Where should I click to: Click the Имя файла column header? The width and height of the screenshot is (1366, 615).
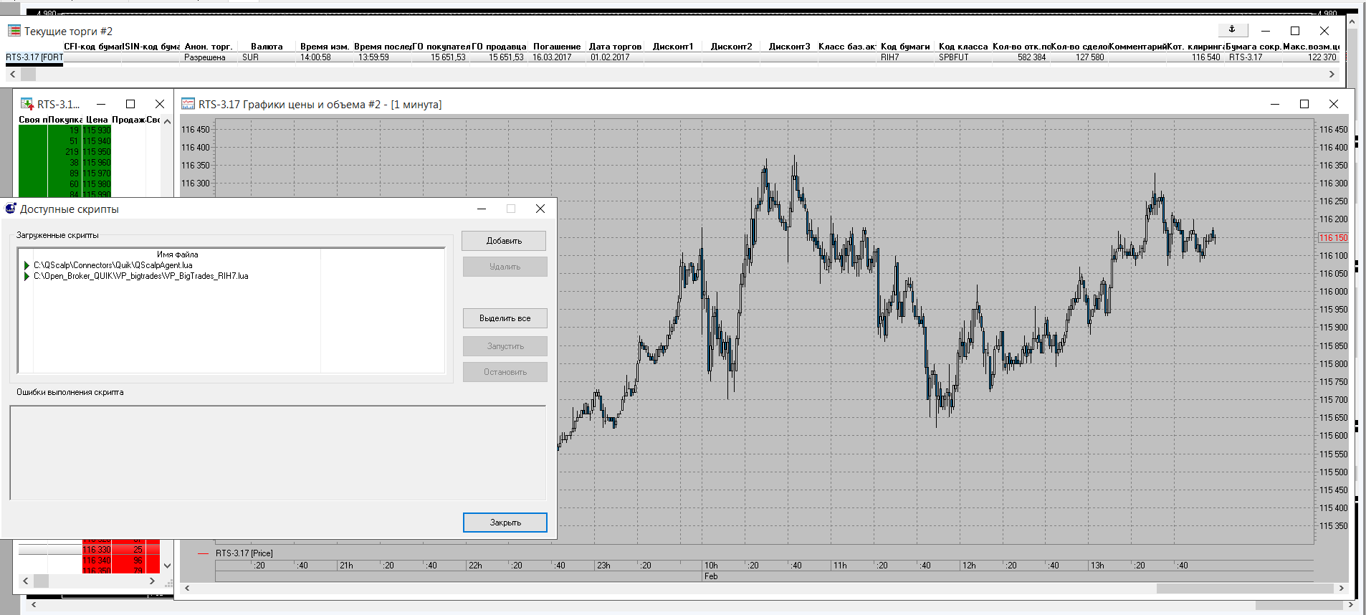177,254
